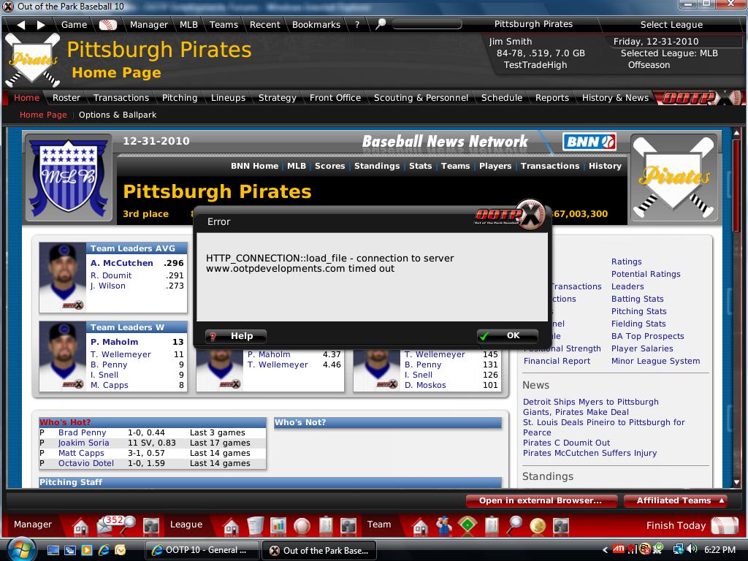Open Team section photo icon
This screenshot has height=561, width=748.
560,526
